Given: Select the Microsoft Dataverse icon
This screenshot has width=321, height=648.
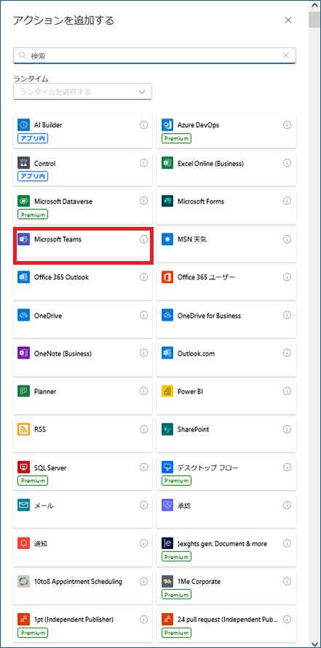Looking at the screenshot, I should [x=23, y=201].
